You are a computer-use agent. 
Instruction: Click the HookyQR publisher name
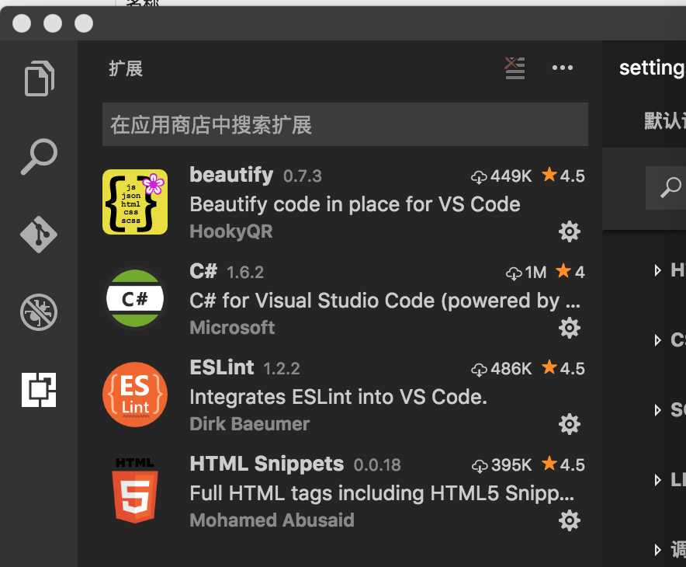coord(231,231)
